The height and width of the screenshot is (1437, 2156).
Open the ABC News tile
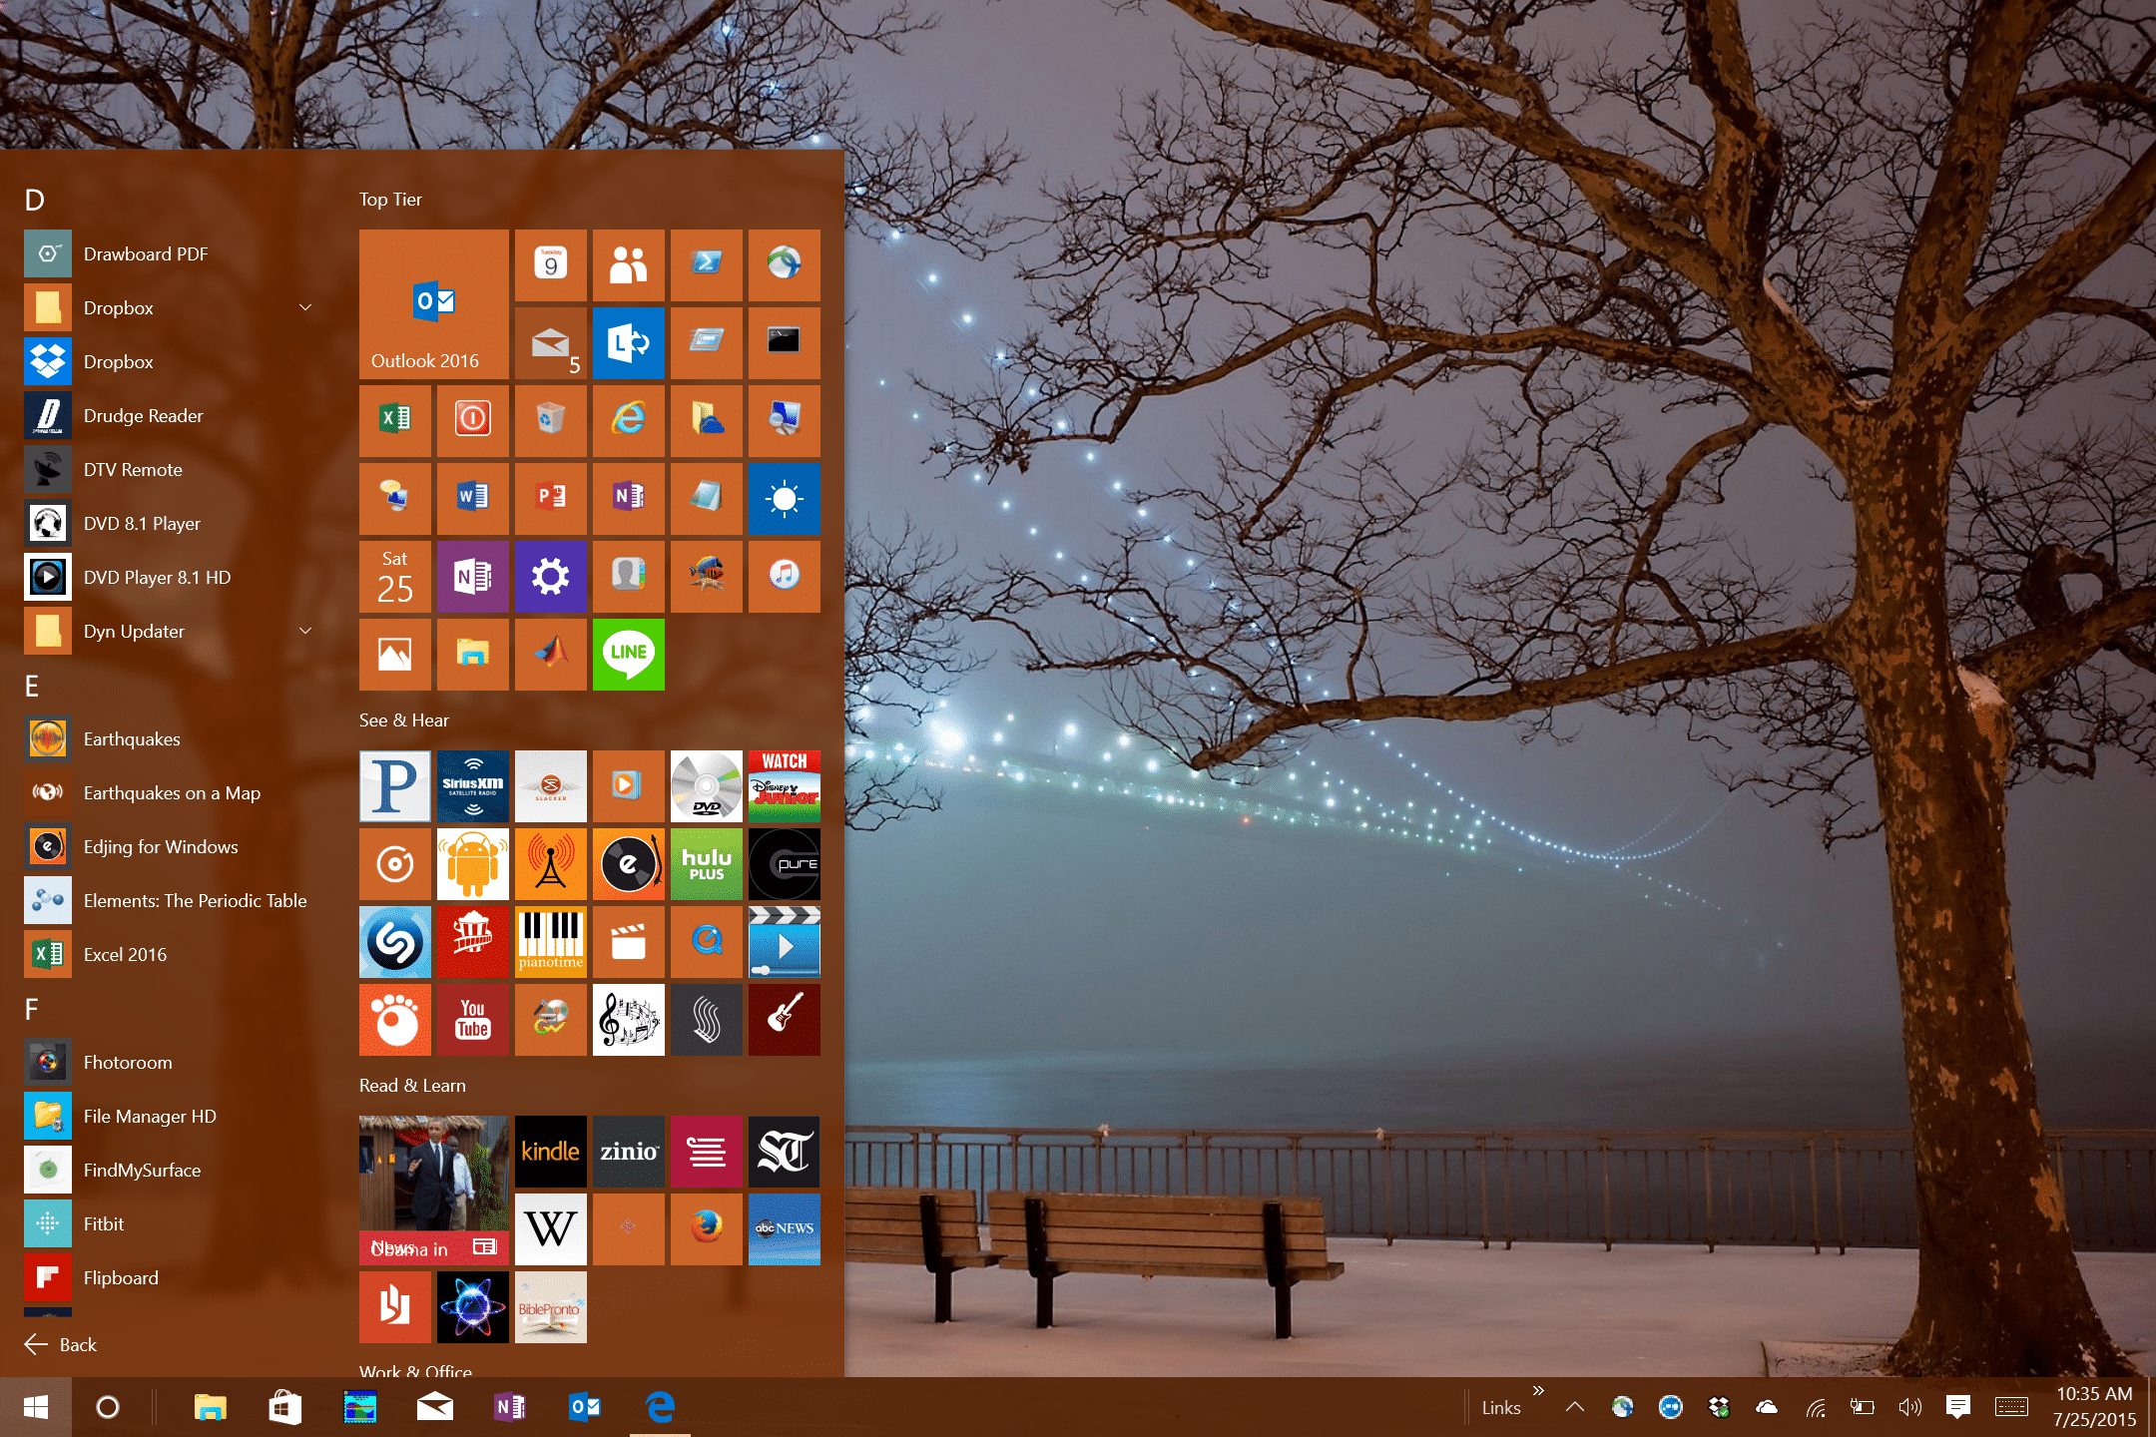785,1228
